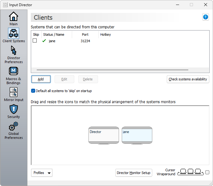
Task: Expand the Profiles dropdown
Action: (x=42, y=173)
